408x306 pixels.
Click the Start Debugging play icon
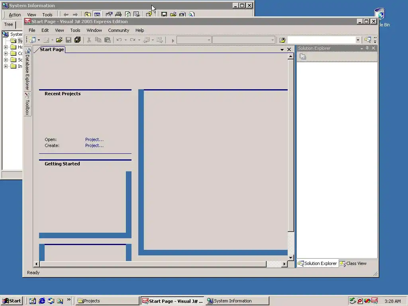[173, 40]
